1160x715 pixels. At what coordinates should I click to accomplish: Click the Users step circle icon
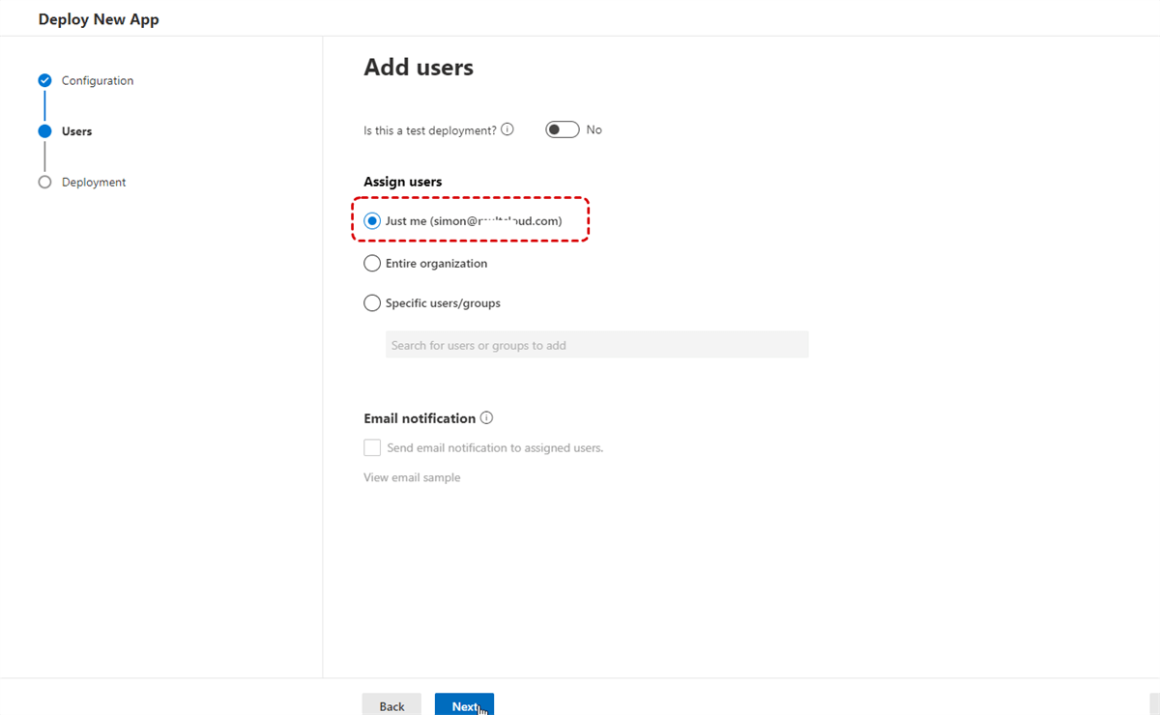pos(44,131)
